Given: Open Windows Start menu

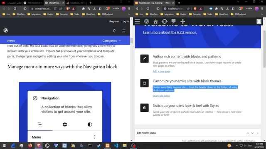Looking at the screenshot, I should pyautogui.click(x=4, y=145).
